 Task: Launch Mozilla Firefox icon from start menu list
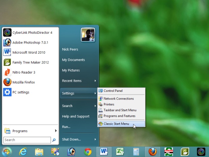point(7,82)
